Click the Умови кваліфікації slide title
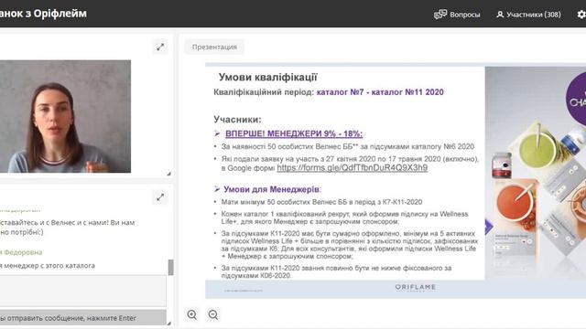 coord(267,77)
